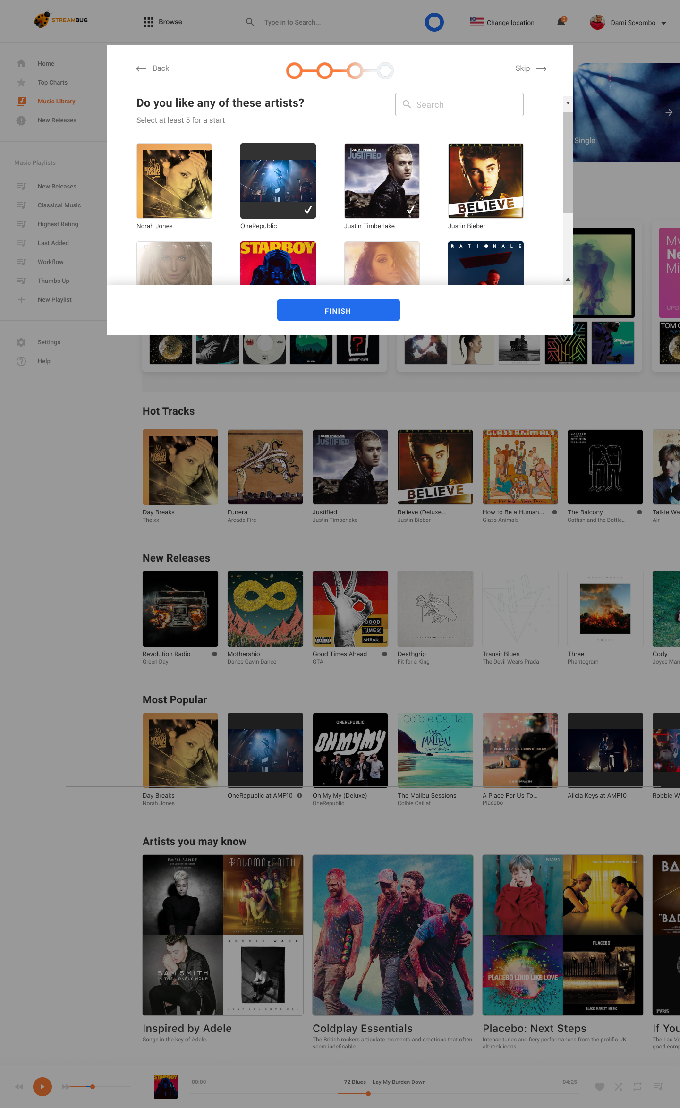This screenshot has height=1108, width=680.
Task: Deselect the Justin Timberlake artist tile
Action: pos(382,181)
